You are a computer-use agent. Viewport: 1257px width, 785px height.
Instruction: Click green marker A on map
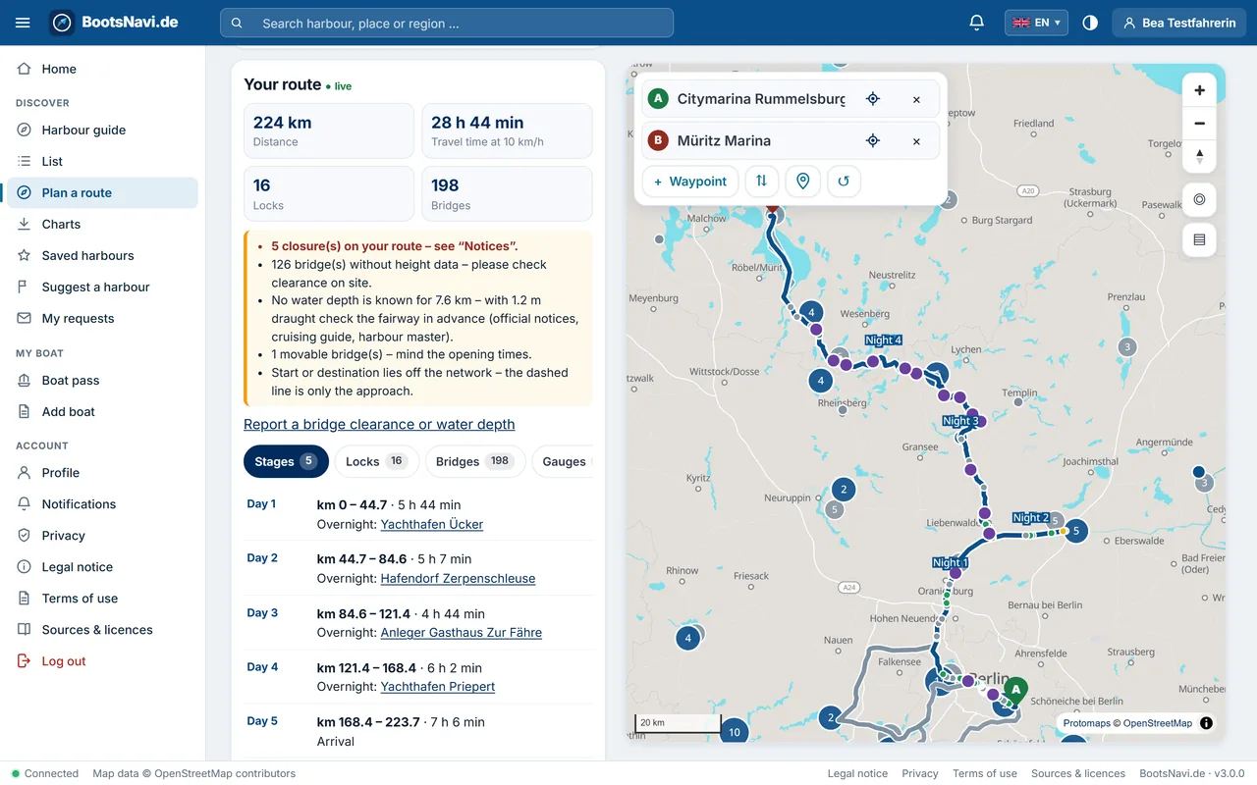pyautogui.click(x=1016, y=690)
